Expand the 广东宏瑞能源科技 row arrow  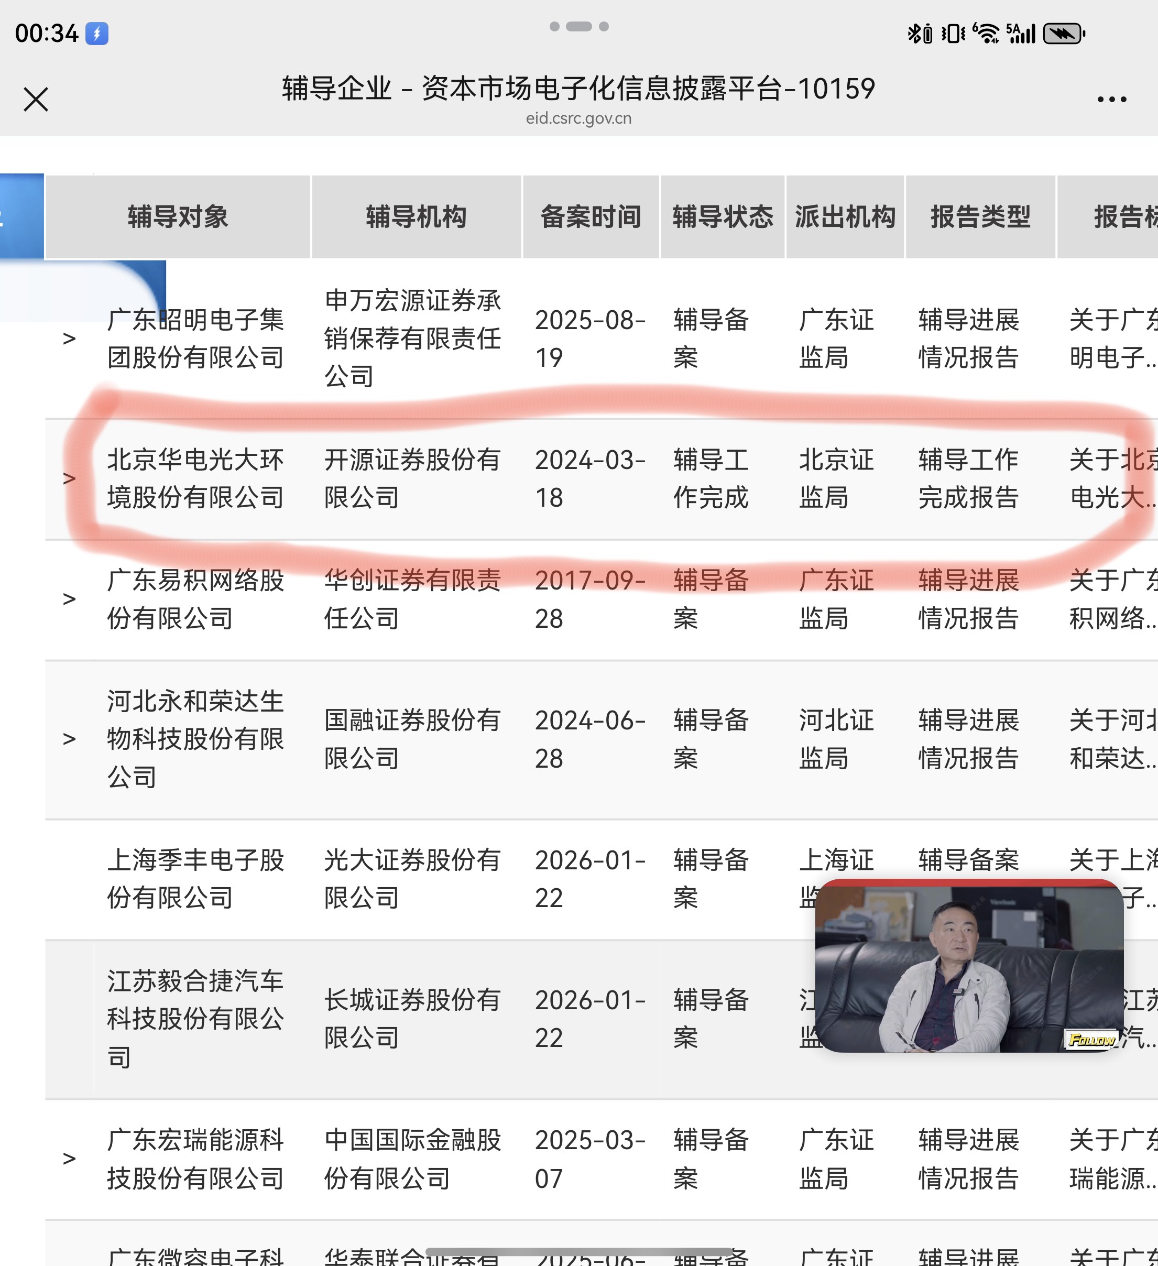(x=69, y=1159)
